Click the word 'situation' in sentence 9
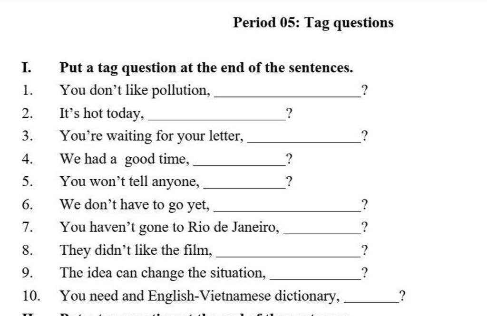487x316 pixels. point(238,273)
